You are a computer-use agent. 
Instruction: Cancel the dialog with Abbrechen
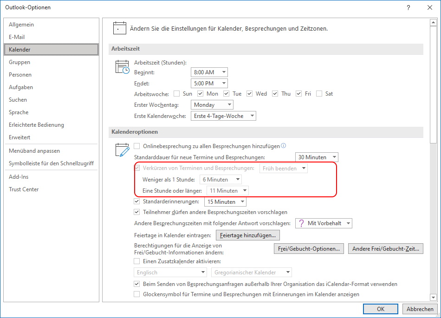(420, 309)
